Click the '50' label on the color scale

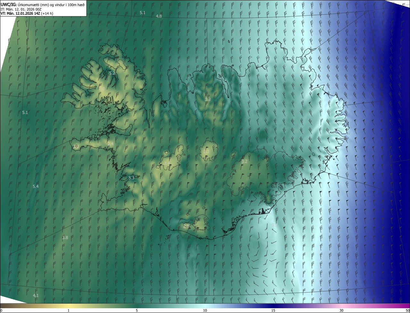pos(407,310)
